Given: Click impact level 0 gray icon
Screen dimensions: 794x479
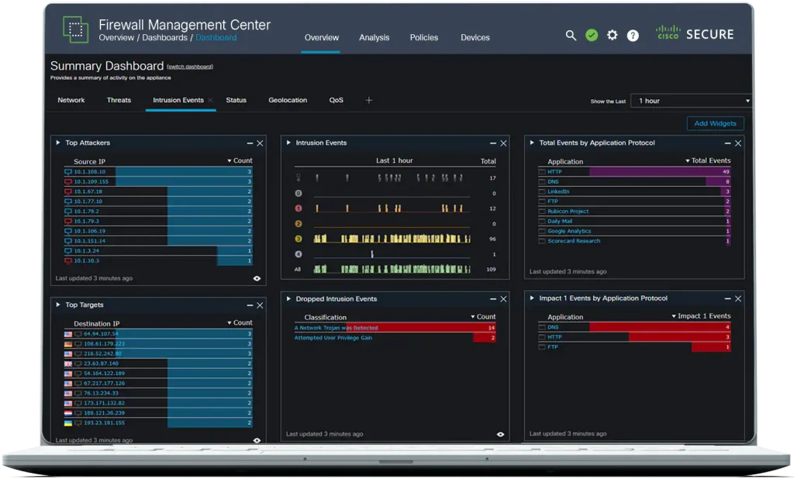Looking at the screenshot, I should (299, 193).
